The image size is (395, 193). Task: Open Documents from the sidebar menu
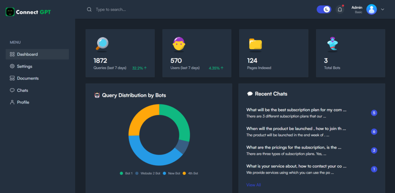click(x=37, y=78)
